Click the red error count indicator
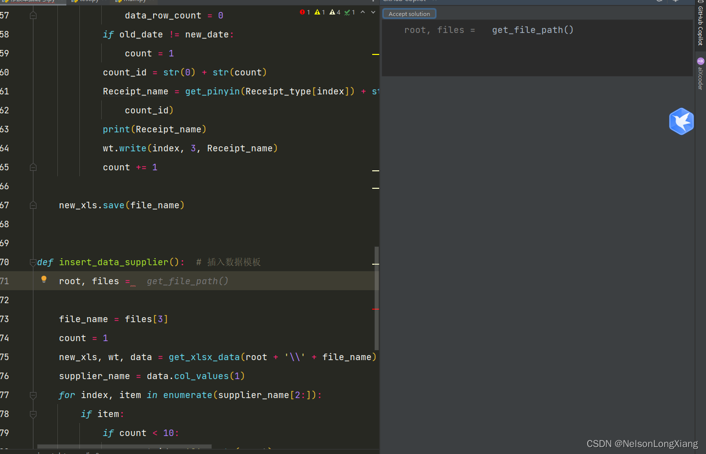The height and width of the screenshot is (454, 706). 305,12
